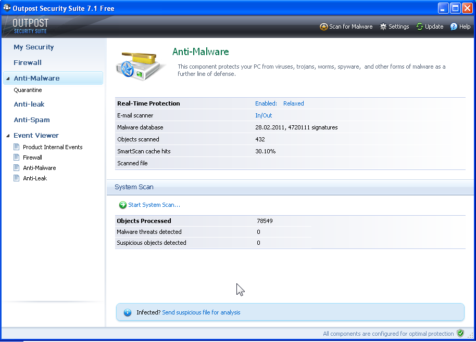Collapse the Anti-Malware tree node
The height and width of the screenshot is (342, 476).
tap(8, 79)
